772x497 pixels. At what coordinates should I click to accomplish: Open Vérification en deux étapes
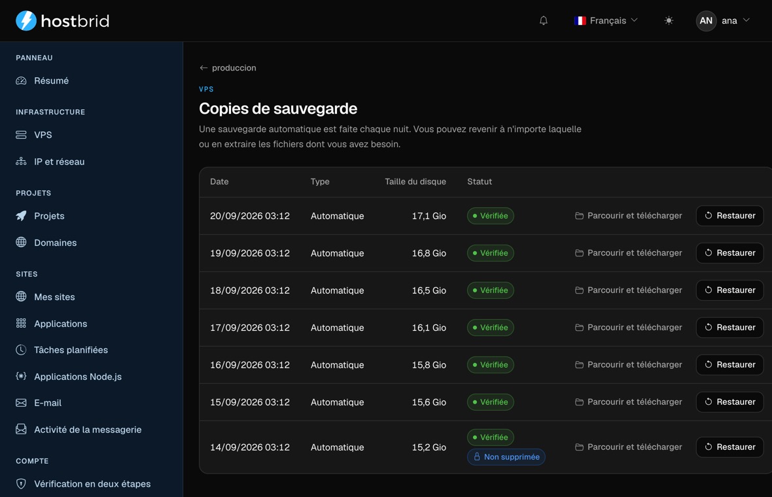click(92, 484)
